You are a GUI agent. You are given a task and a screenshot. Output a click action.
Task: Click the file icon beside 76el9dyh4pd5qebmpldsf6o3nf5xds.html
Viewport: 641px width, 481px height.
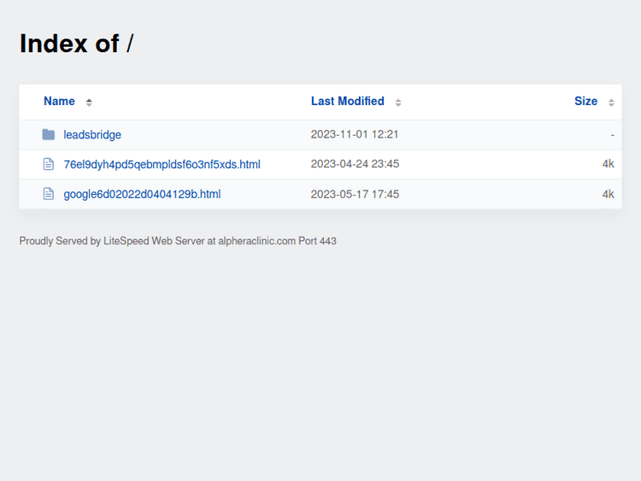(49, 164)
